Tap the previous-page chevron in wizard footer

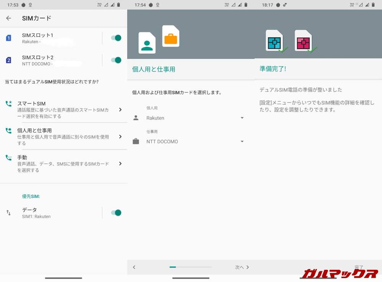[x=134, y=267]
